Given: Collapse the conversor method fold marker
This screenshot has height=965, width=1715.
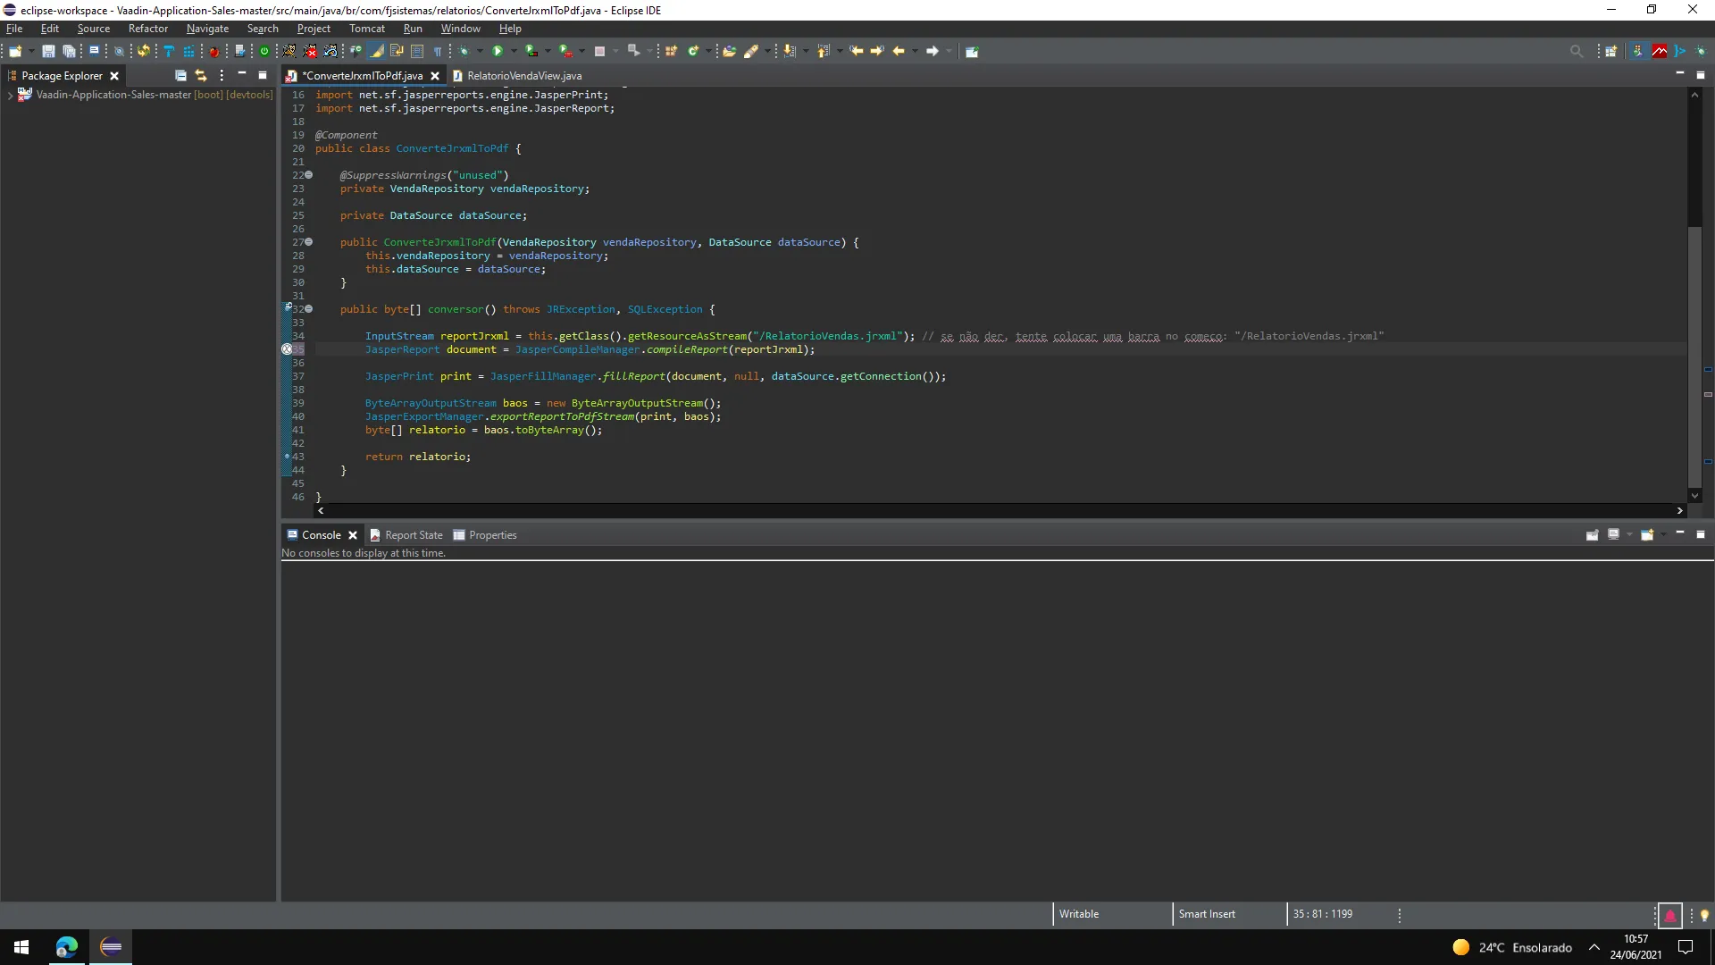Looking at the screenshot, I should pyautogui.click(x=309, y=309).
